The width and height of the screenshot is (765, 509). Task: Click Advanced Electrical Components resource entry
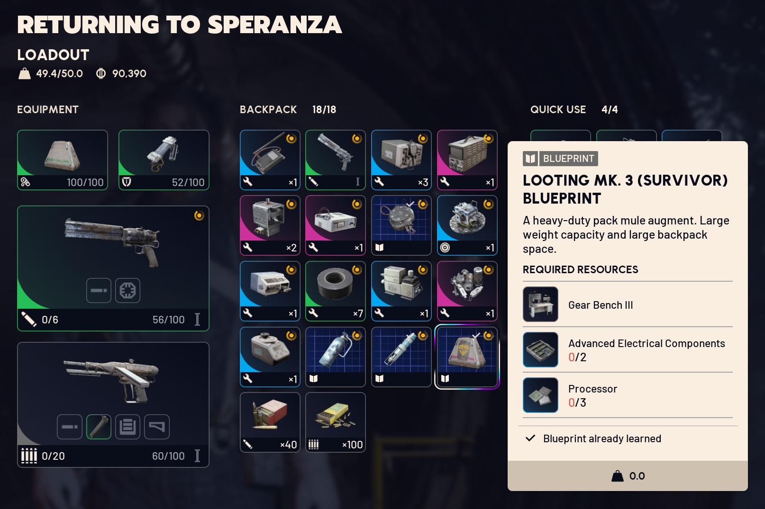pyautogui.click(x=628, y=350)
